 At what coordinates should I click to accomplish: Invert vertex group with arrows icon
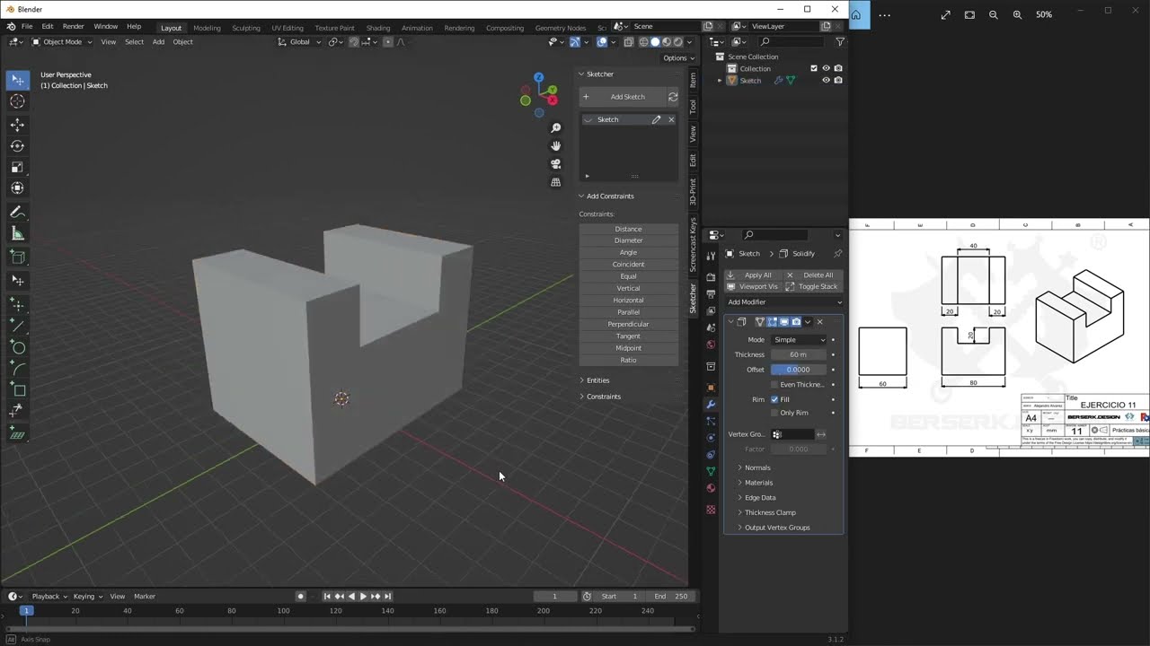point(821,434)
